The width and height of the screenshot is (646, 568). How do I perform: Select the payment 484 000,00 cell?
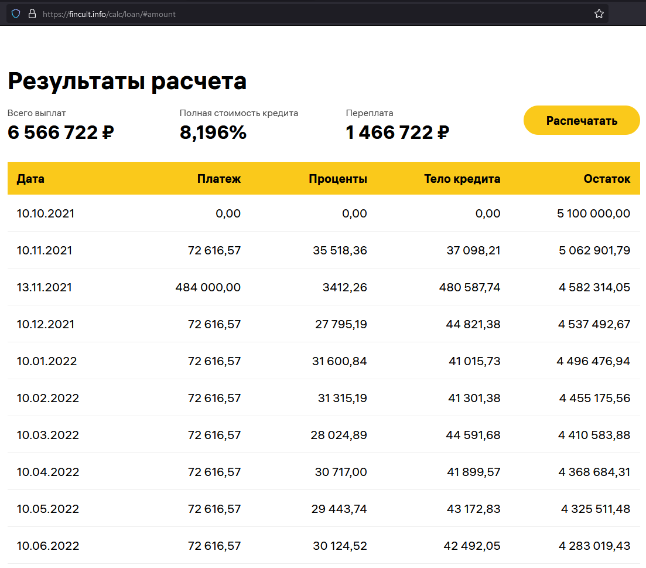click(x=207, y=287)
